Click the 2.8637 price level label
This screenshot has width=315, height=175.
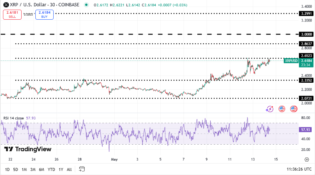pyautogui.click(x=306, y=44)
